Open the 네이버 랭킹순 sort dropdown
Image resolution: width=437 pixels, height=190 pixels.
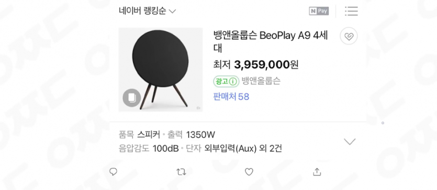point(147,11)
